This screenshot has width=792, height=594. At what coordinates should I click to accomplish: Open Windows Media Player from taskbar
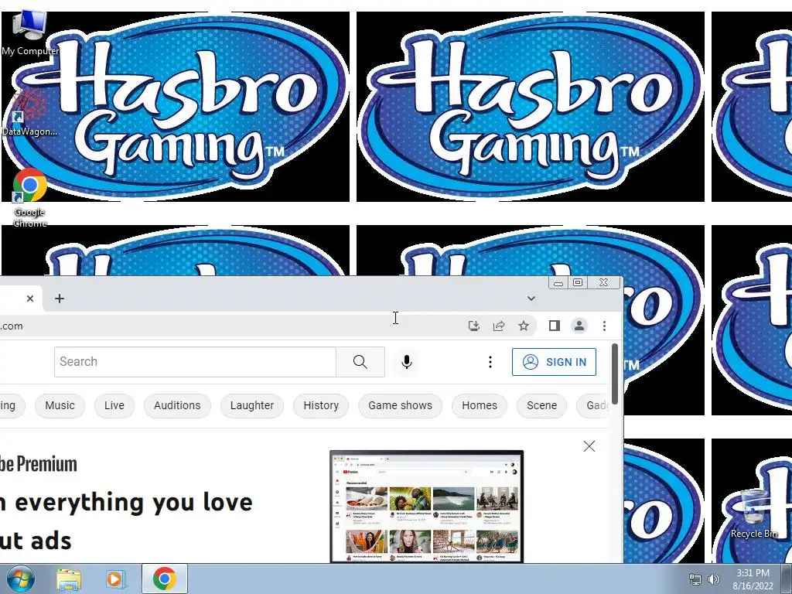coord(114,579)
